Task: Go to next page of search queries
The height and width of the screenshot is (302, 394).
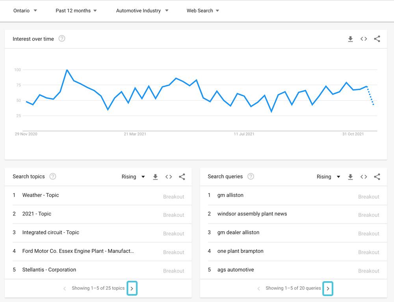Action: click(x=328, y=289)
